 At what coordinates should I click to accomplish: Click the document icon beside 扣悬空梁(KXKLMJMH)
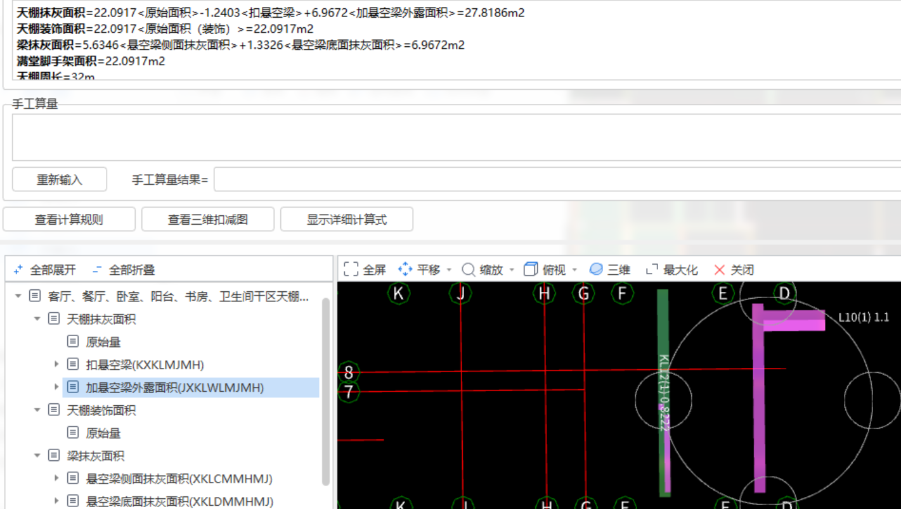pyautogui.click(x=73, y=365)
